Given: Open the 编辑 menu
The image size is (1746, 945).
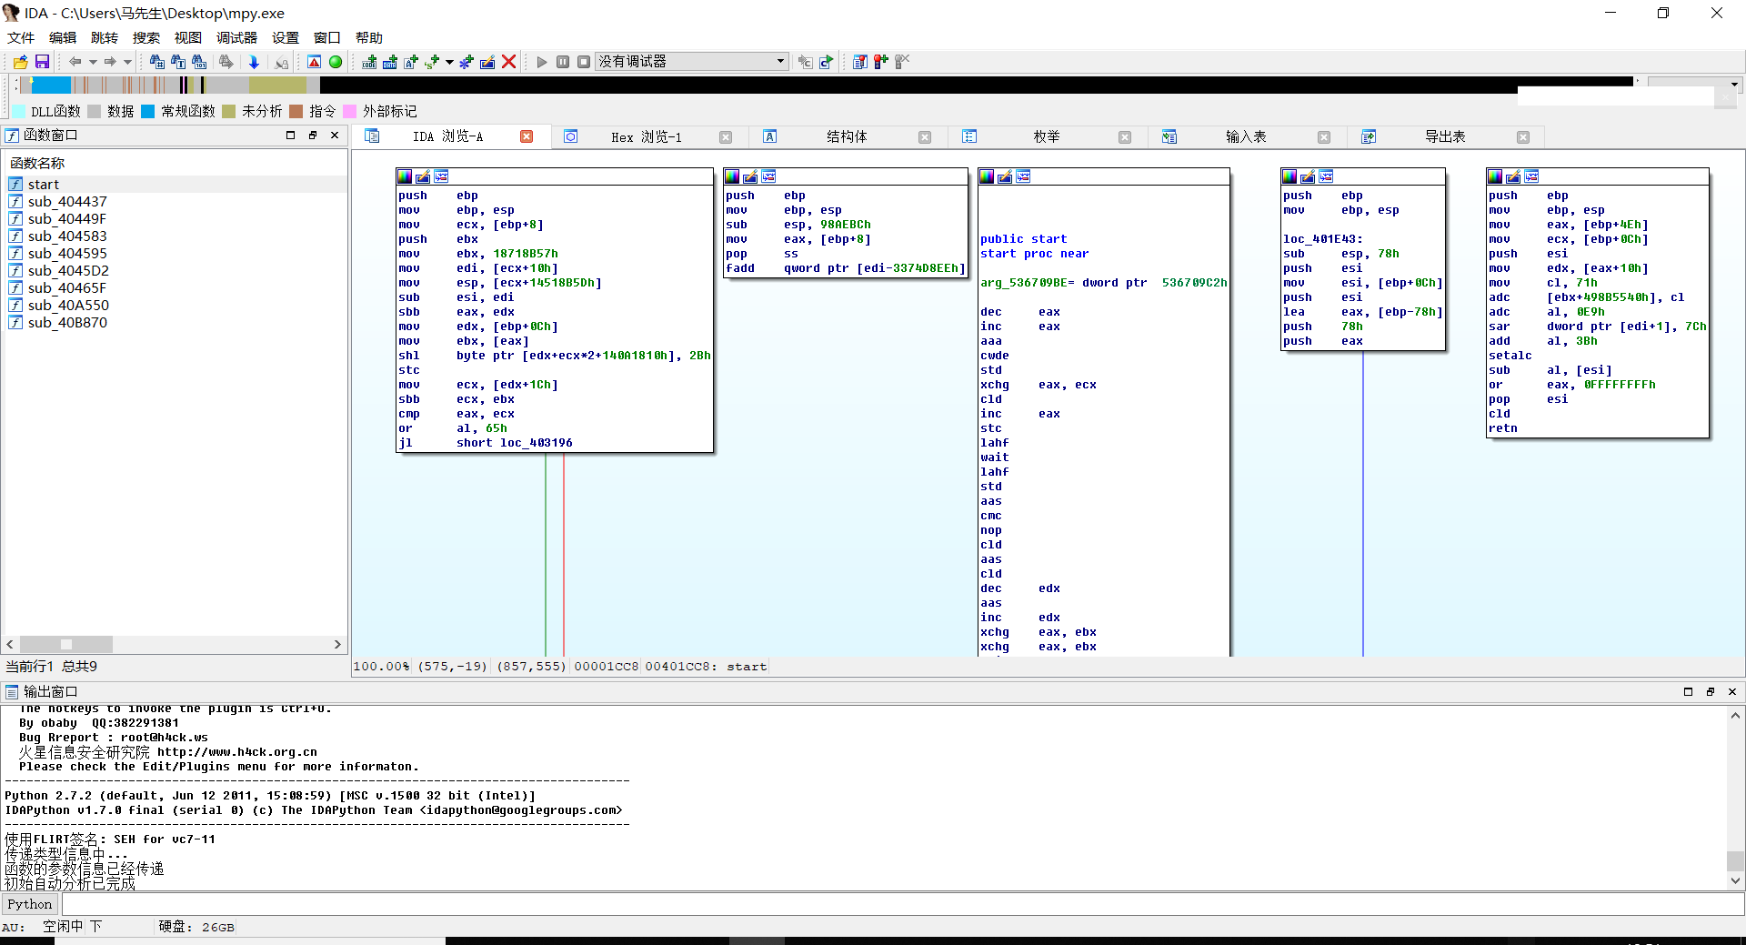Looking at the screenshot, I should click(x=63, y=37).
